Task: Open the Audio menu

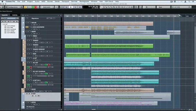Action: 37,1
